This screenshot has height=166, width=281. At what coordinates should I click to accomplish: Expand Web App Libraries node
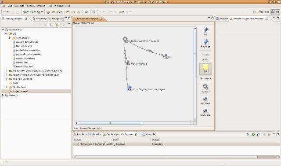click(6, 79)
